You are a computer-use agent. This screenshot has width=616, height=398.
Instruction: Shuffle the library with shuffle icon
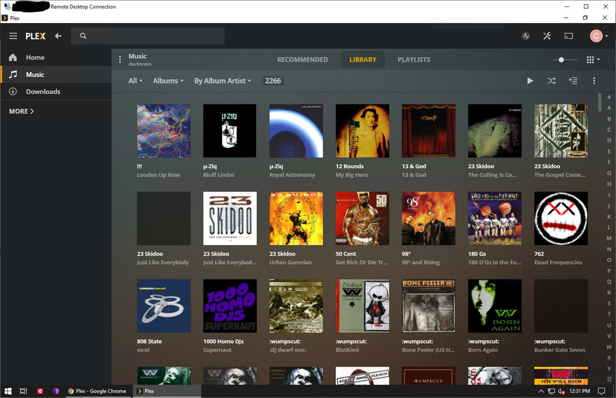coord(552,81)
